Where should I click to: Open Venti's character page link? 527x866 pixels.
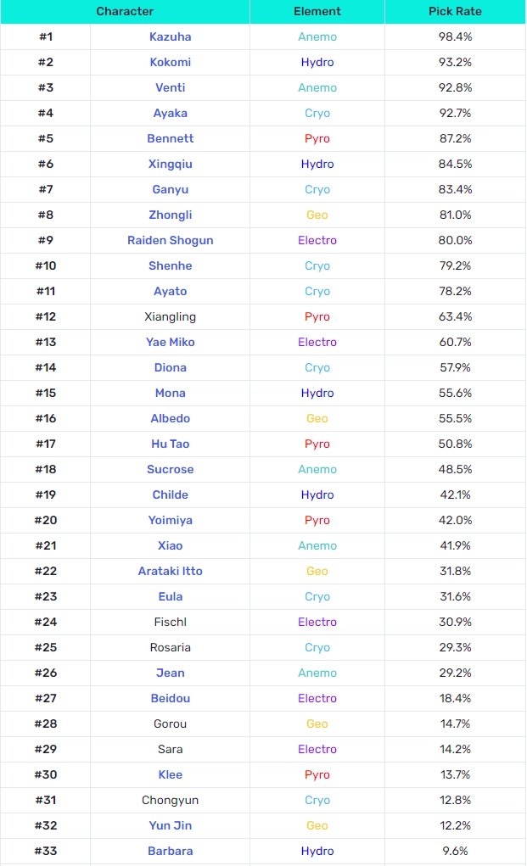pyautogui.click(x=170, y=87)
